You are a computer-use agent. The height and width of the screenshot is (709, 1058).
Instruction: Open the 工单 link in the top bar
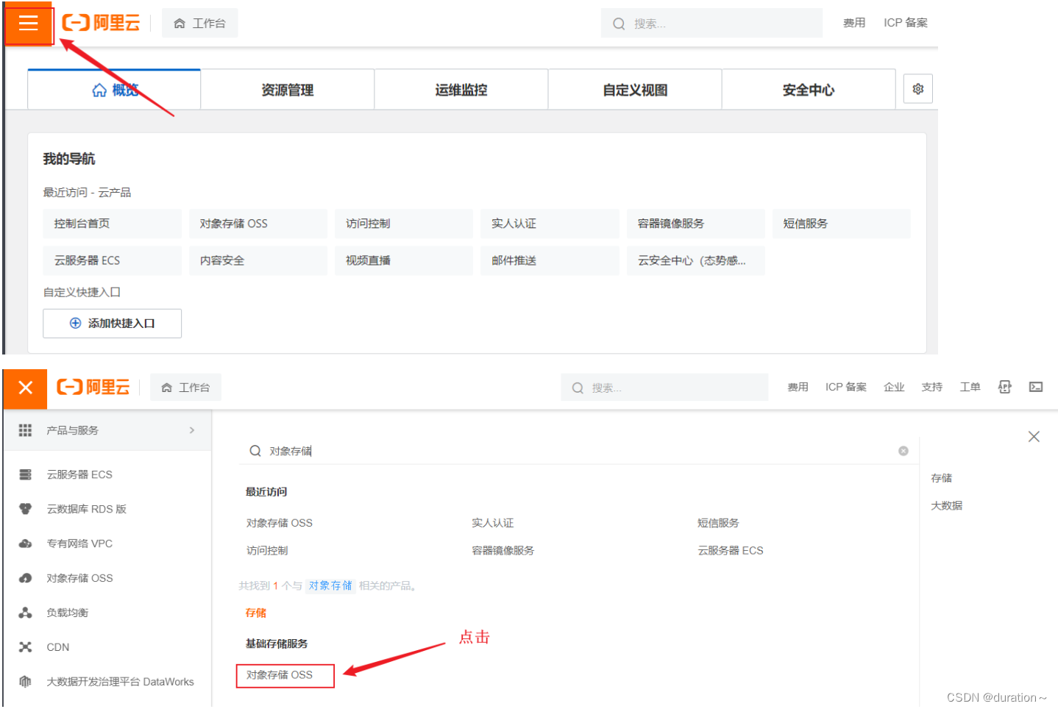[x=970, y=387]
